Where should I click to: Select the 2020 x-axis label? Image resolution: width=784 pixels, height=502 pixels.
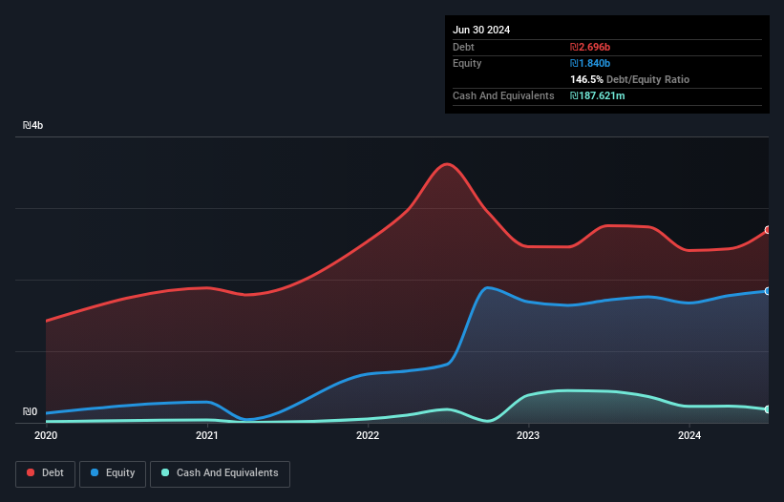[x=46, y=435]
